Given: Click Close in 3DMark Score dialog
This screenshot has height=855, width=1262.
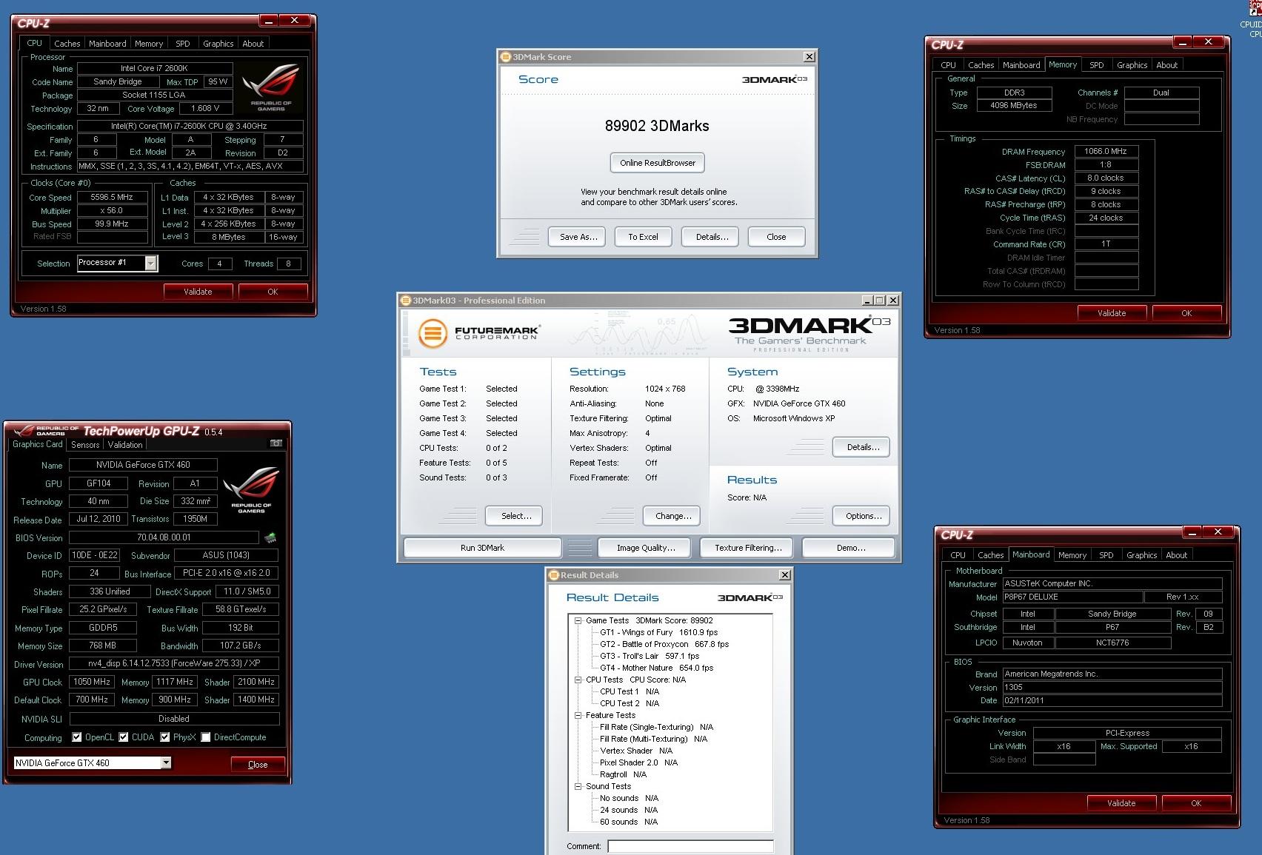Looking at the screenshot, I should tap(776, 237).
